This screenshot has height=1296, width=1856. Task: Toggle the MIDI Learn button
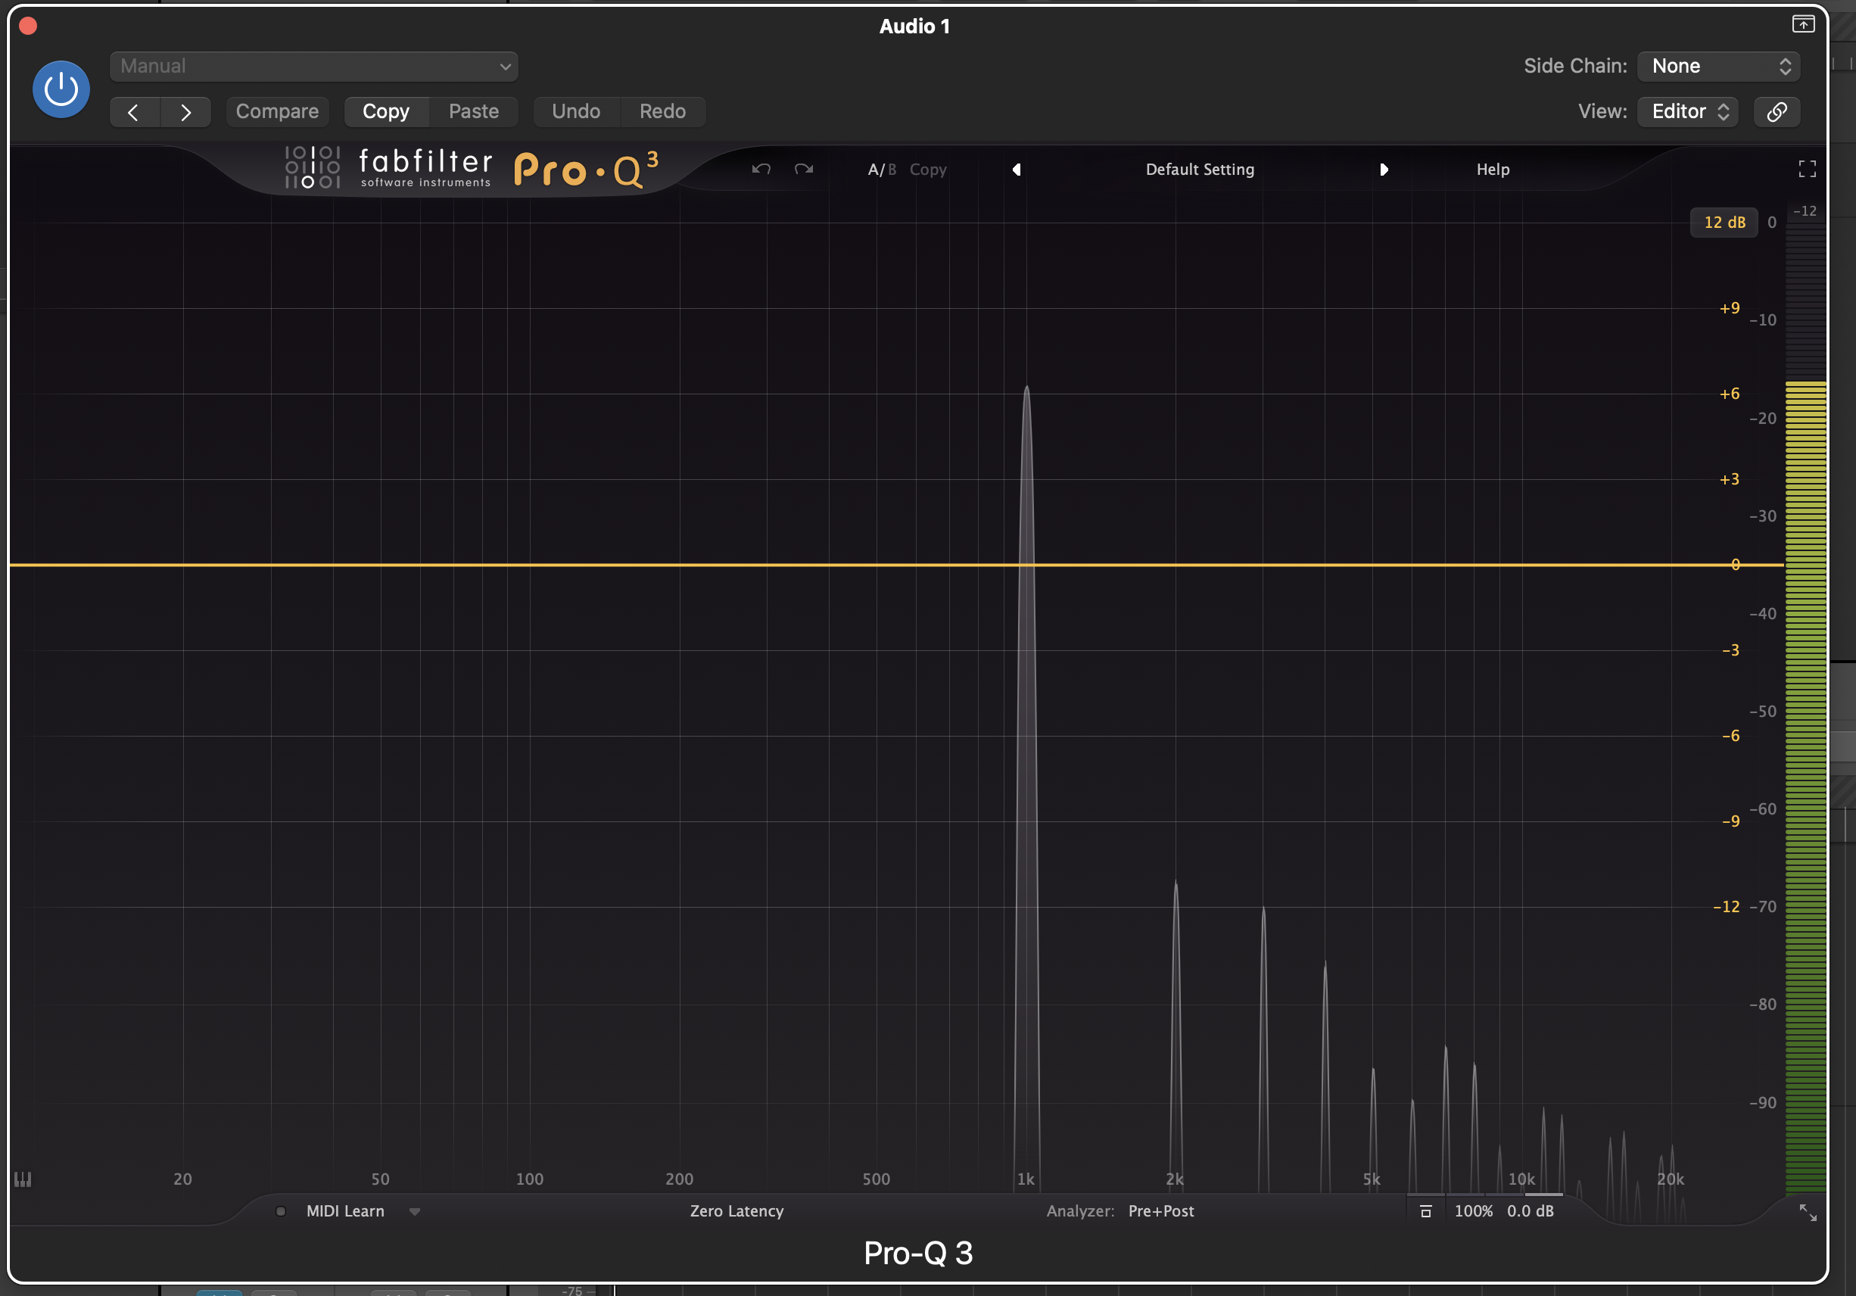(345, 1211)
